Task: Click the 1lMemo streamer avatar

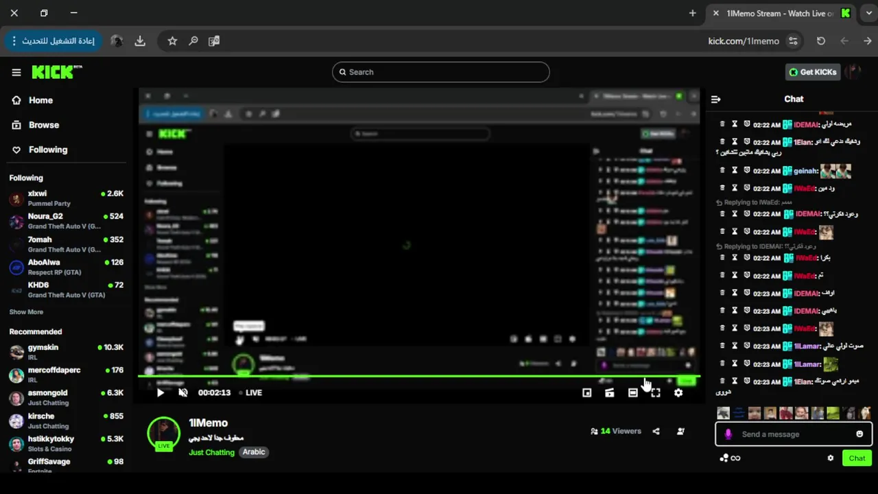Action: click(x=163, y=433)
